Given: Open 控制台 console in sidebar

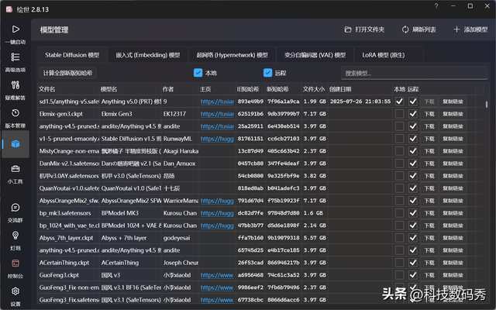Looking at the screenshot, I should pos(15,268).
